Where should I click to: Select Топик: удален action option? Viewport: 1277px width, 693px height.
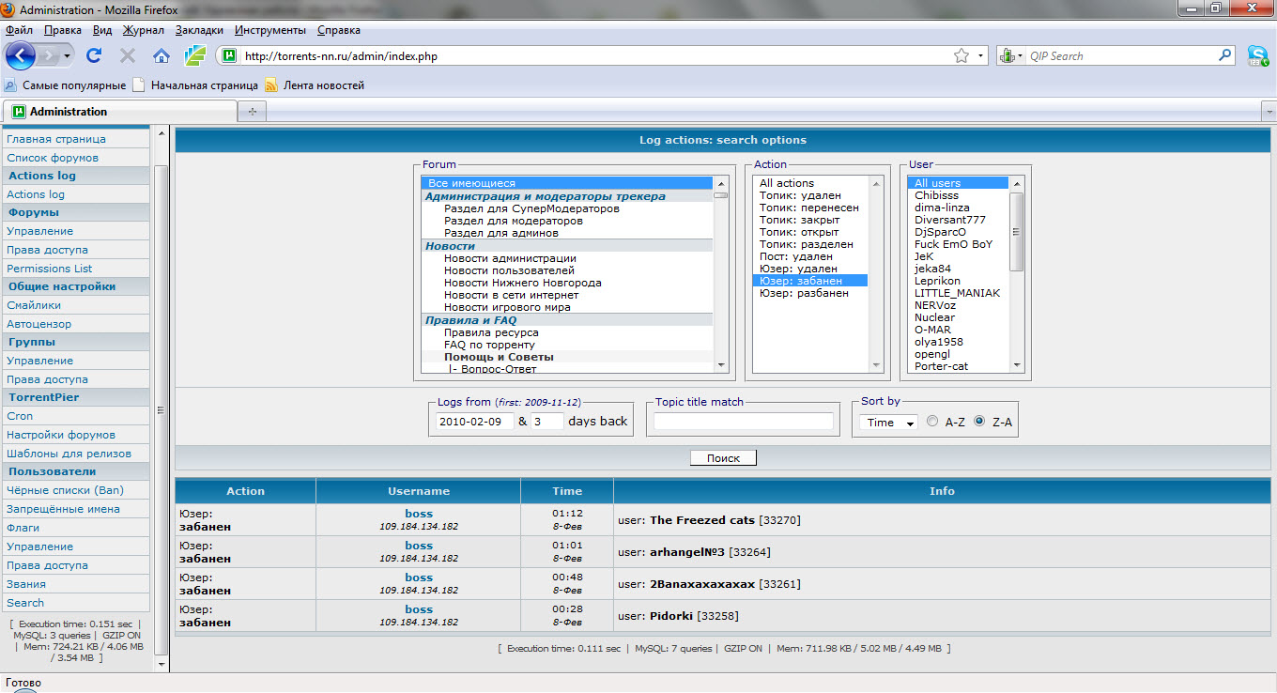tap(798, 195)
